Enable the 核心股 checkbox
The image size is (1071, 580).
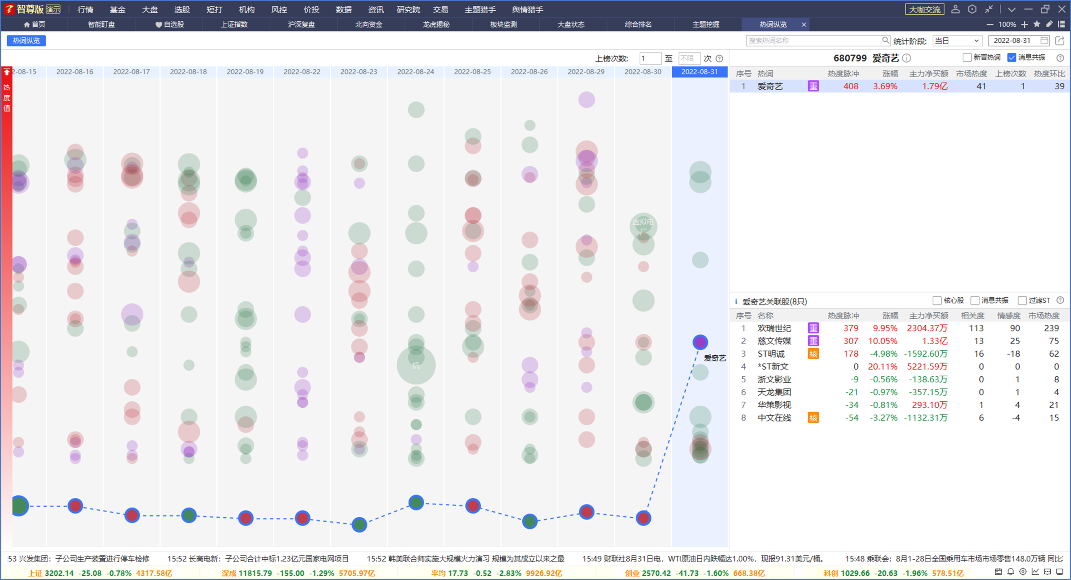[937, 300]
